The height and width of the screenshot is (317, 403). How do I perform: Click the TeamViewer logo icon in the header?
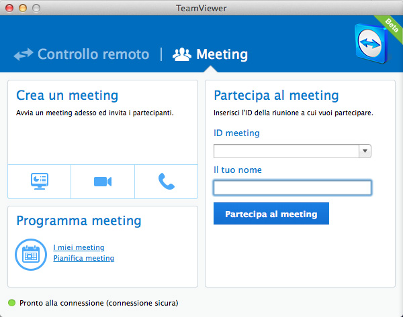pyautogui.click(x=371, y=43)
